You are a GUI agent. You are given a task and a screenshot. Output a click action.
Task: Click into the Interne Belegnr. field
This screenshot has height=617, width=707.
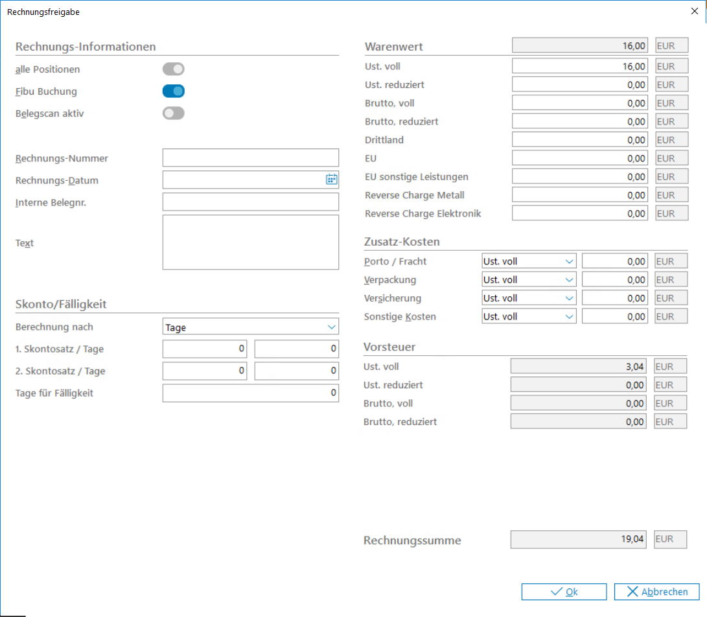pyautogui.click(x=250, y=202)
